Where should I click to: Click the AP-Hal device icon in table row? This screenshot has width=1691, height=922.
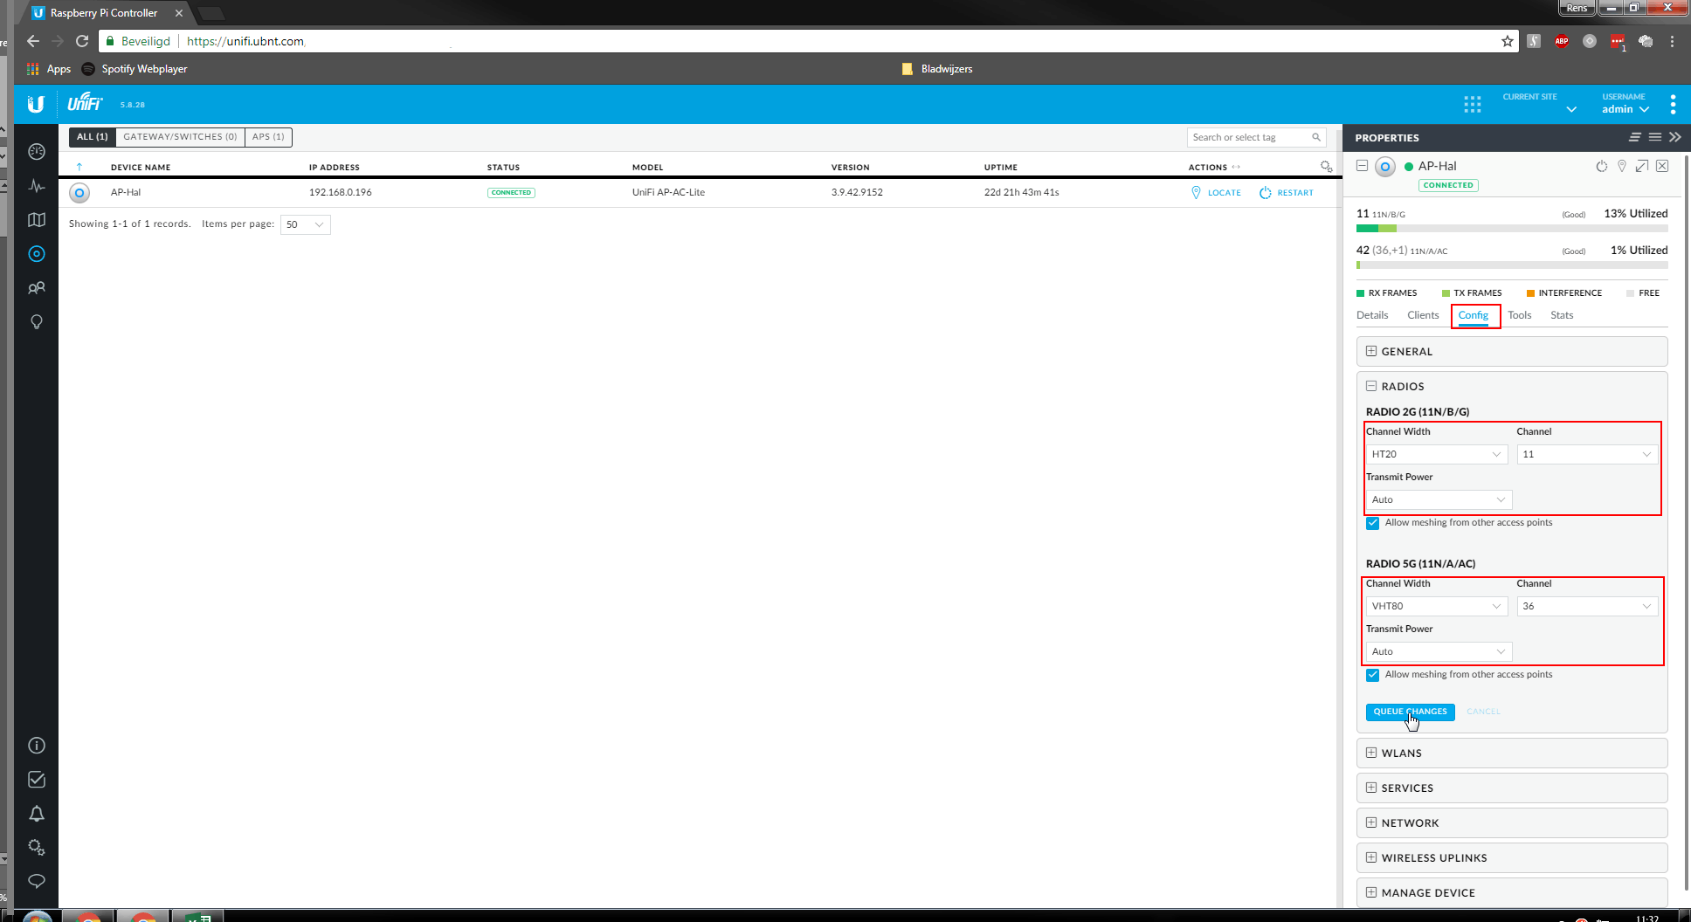79,193
